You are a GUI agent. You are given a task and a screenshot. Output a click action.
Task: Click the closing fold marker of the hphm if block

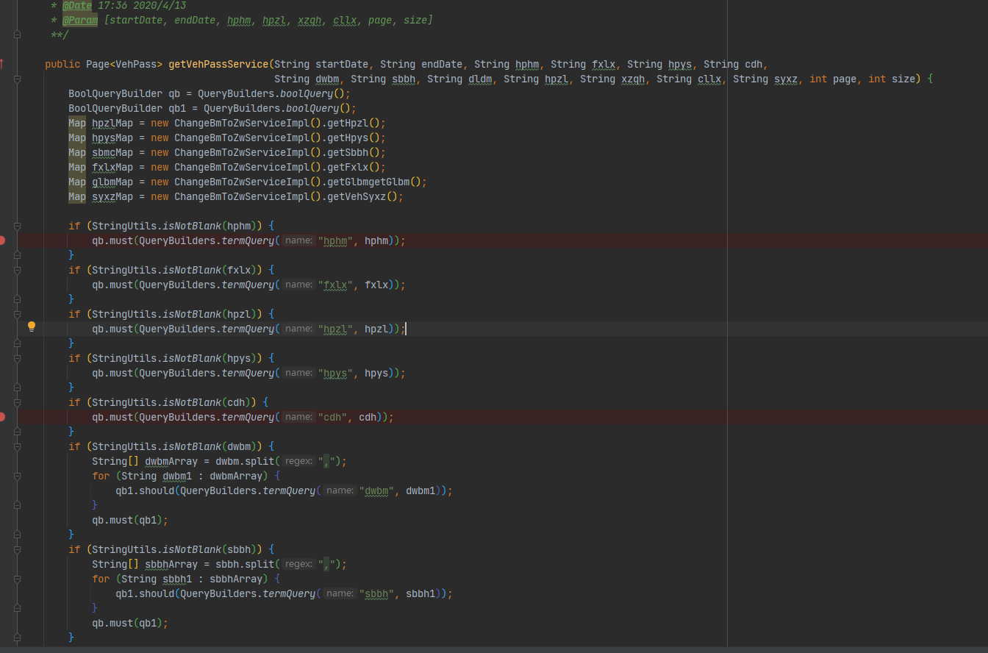17,255
